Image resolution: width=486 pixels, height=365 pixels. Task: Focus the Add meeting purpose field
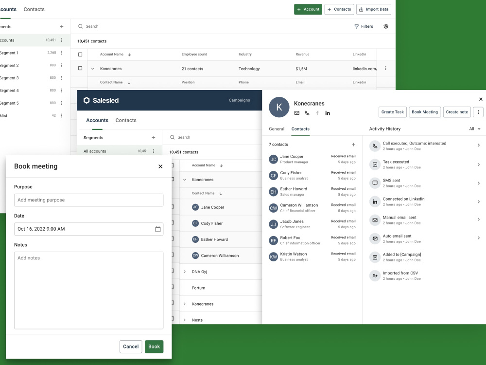88,200
